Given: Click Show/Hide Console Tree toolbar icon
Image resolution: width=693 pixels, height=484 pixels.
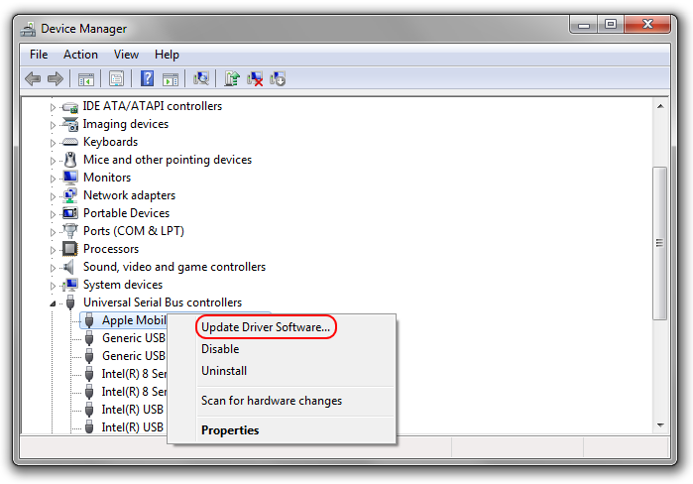Looking at the screenshot, I should [x=85, y=79].
